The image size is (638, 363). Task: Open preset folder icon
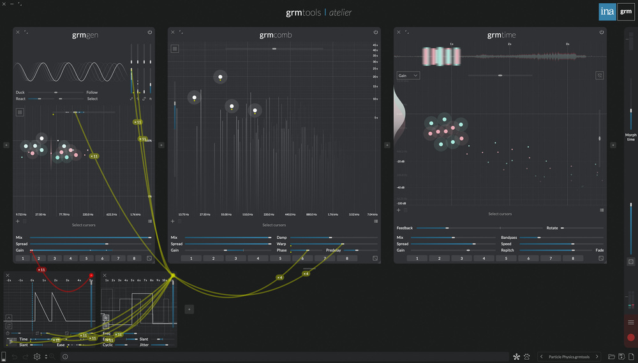point(612,357)
